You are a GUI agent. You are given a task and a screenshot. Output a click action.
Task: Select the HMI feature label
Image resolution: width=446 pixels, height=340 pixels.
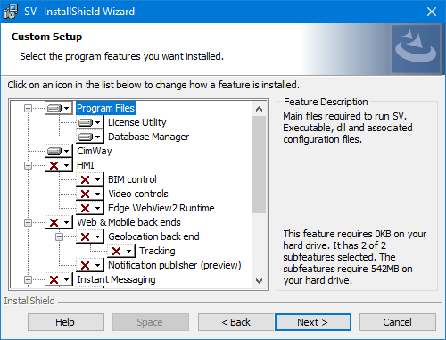click(x=86, y=165)
